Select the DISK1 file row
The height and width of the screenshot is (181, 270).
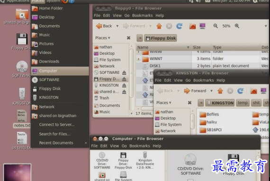pyautogui.click(x=202, y=66)
